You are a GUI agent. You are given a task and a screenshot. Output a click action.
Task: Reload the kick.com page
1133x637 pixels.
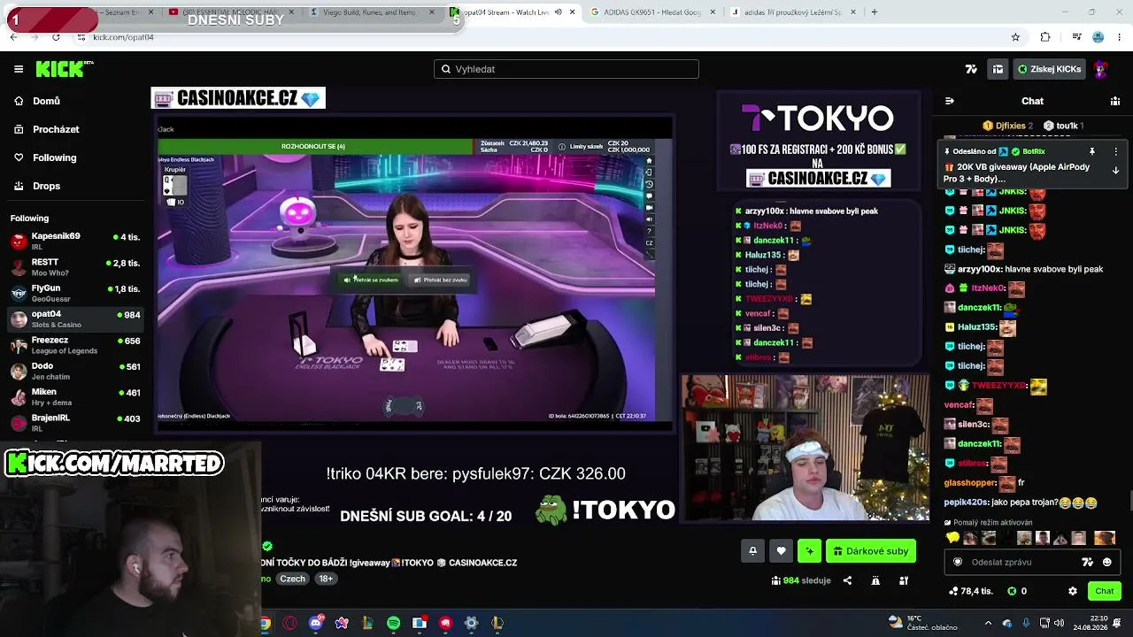56,37
